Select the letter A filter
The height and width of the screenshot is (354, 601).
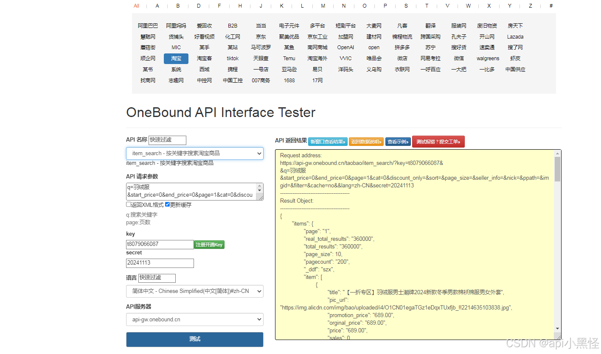click(157, 6)
